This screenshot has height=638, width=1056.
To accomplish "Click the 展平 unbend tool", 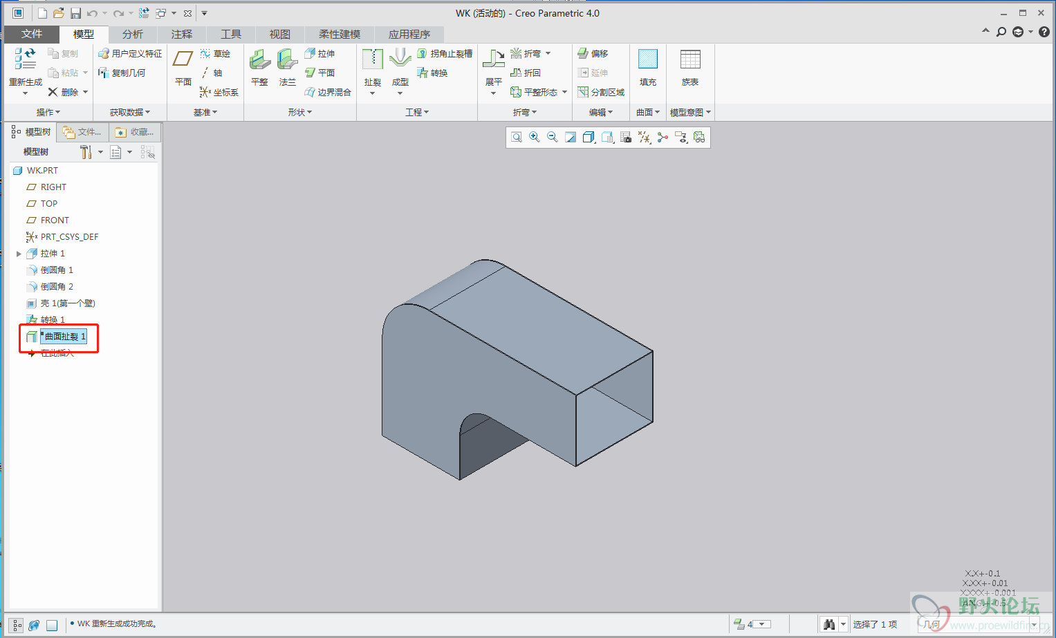I will coord(494,68).
